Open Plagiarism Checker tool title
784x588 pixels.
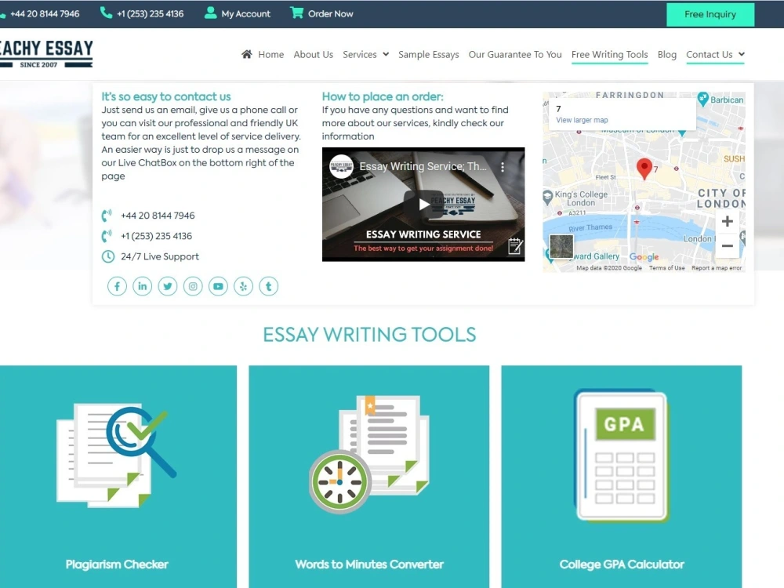point(117,564)
